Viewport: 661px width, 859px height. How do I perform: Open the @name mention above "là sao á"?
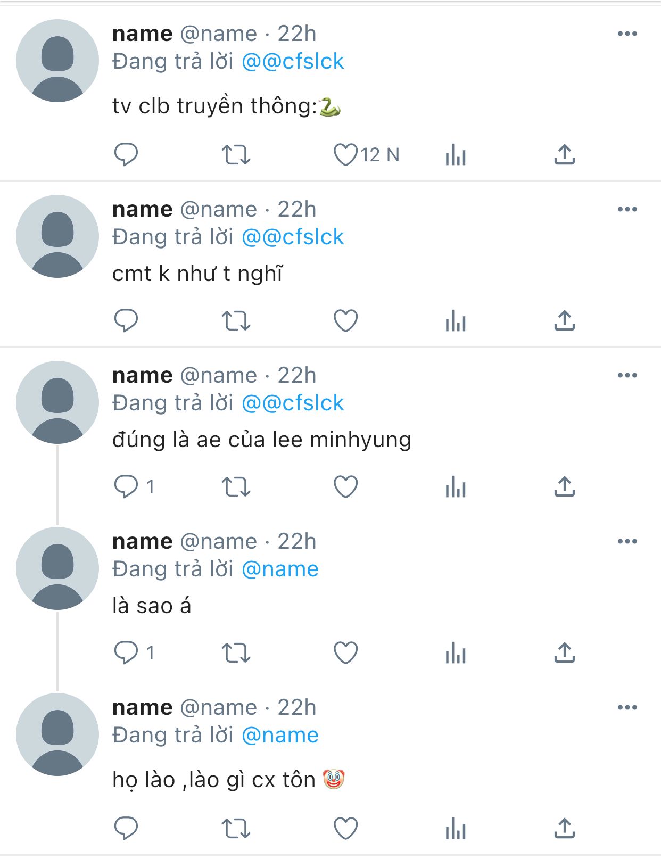point(280,569)
